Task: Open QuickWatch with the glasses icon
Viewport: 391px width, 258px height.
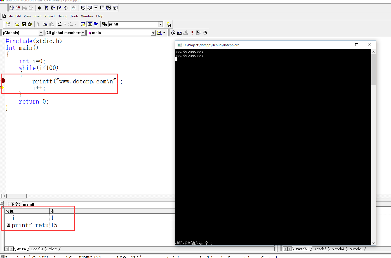Action: click(74, 8)
